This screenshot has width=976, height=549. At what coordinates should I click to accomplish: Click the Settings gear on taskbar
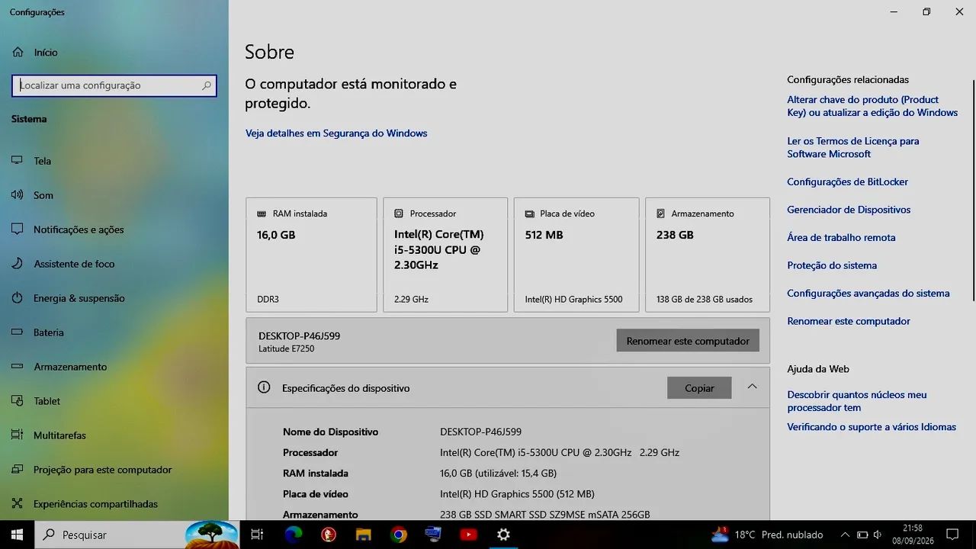point(503,535)
